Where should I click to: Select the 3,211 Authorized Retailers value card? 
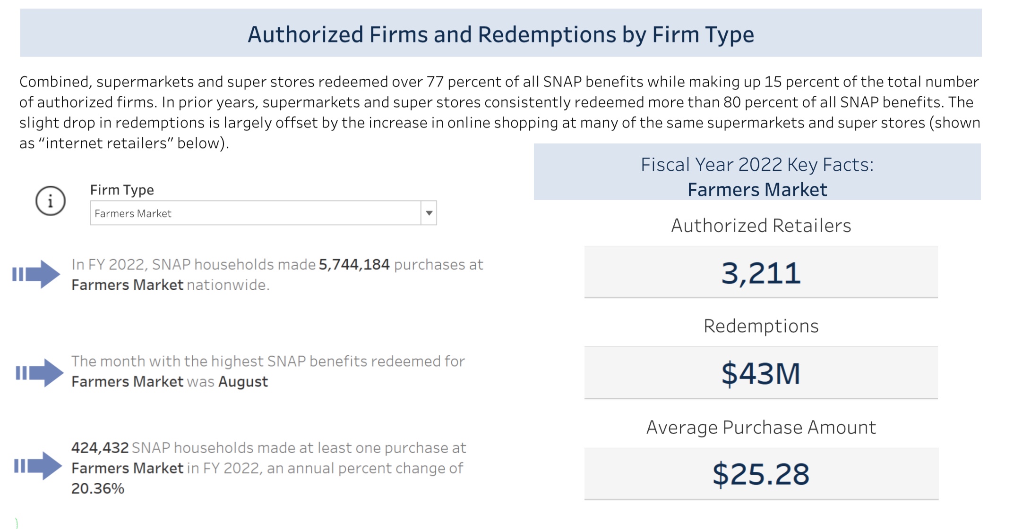(x=761, y=273)
